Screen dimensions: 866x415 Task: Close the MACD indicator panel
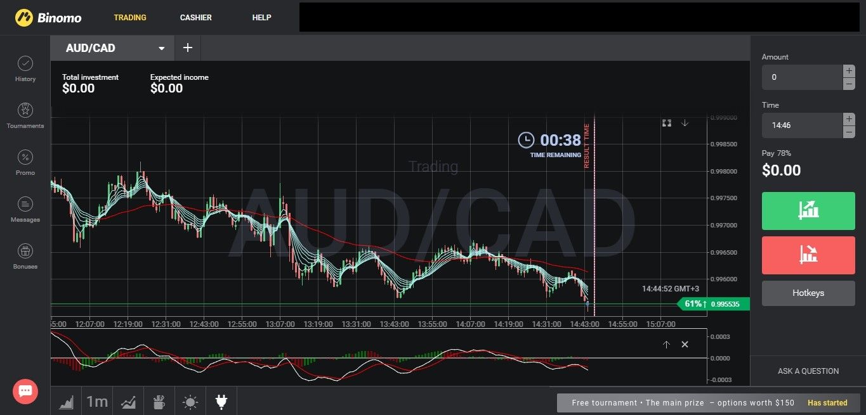point(685,345)
